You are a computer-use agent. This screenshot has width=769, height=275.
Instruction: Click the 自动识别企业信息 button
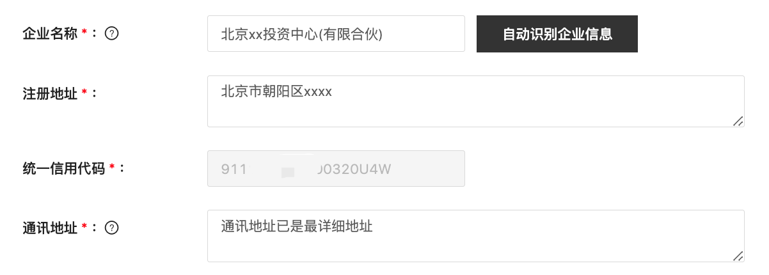coord(557,34)
